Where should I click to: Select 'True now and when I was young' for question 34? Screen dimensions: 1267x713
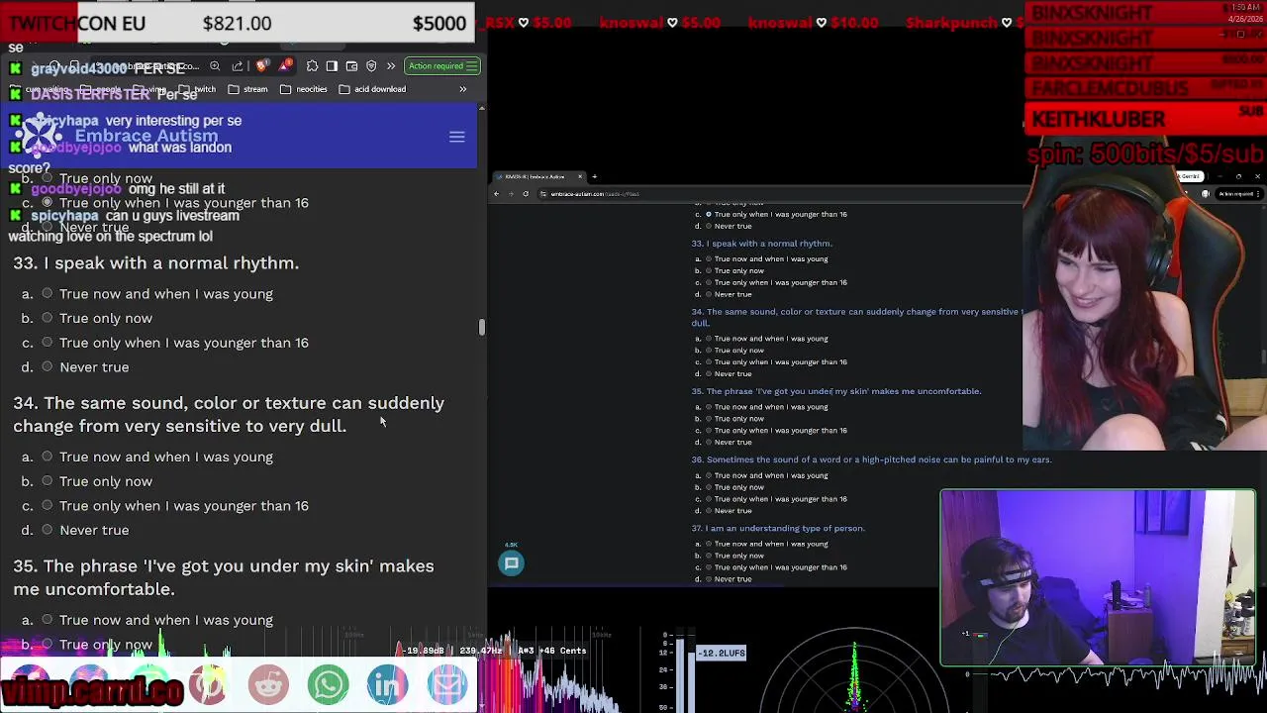pyautogui.click(x=47, y=457)
